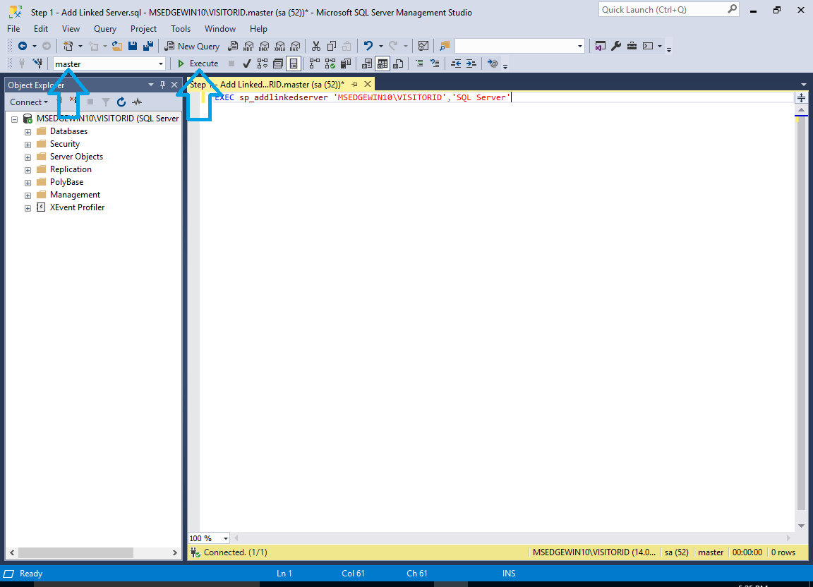The image size is (813, 587).
Task: Click the Save All toolbar icon
Action: pyautogui.click(x=148, y=46)
